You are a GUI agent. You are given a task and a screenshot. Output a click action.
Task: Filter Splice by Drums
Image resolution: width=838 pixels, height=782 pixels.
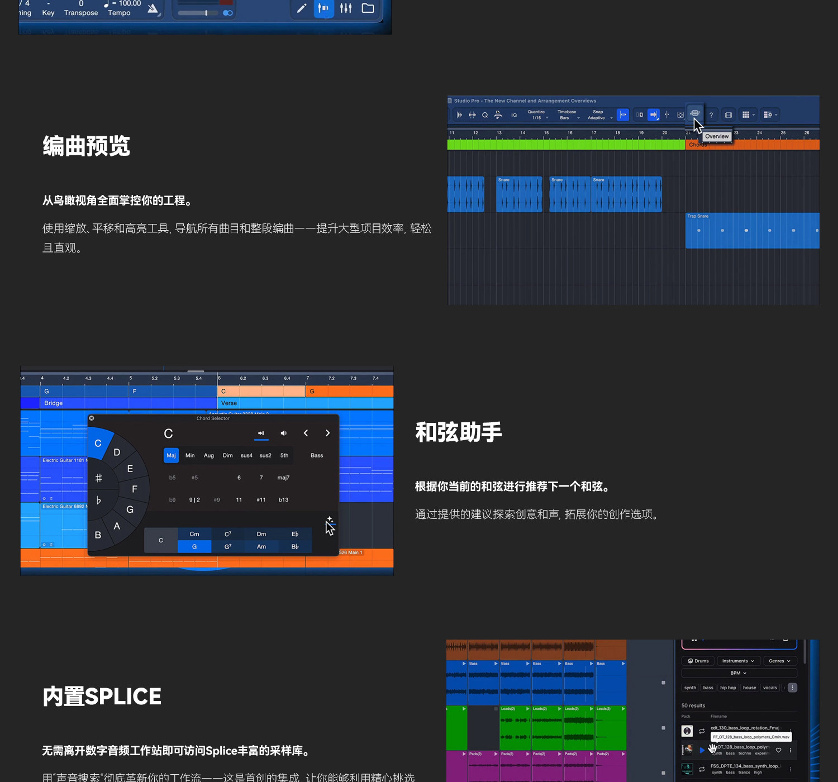point(698,661)
